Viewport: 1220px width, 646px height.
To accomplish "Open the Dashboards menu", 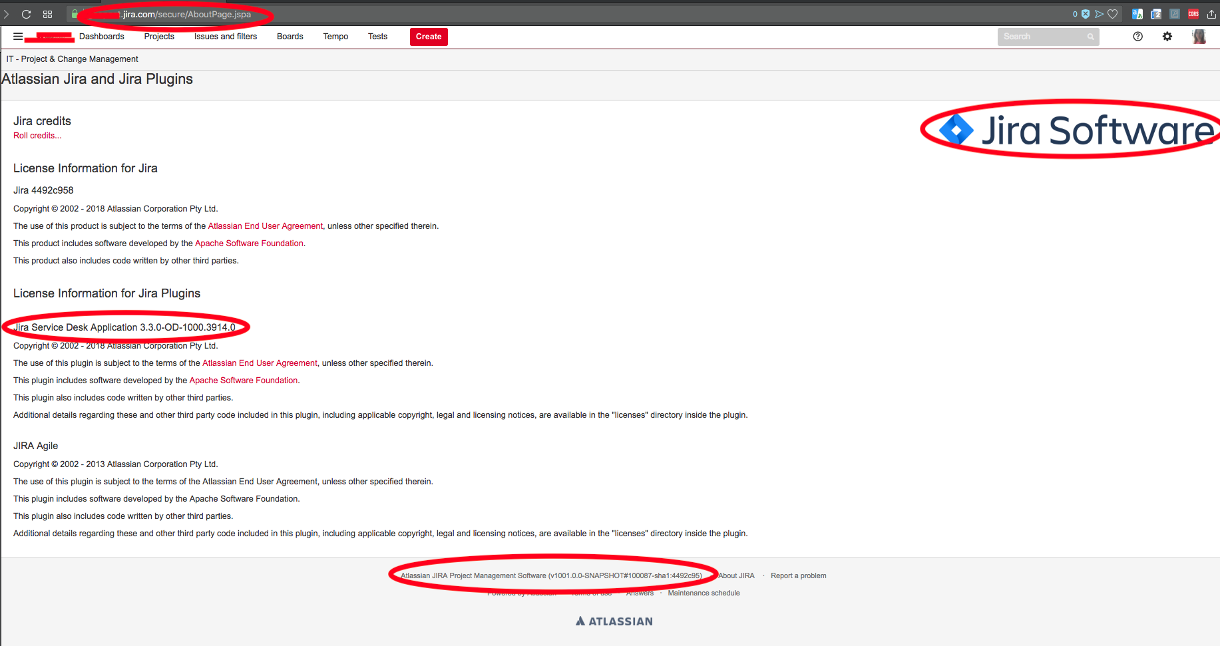I will tap(102, 37).
